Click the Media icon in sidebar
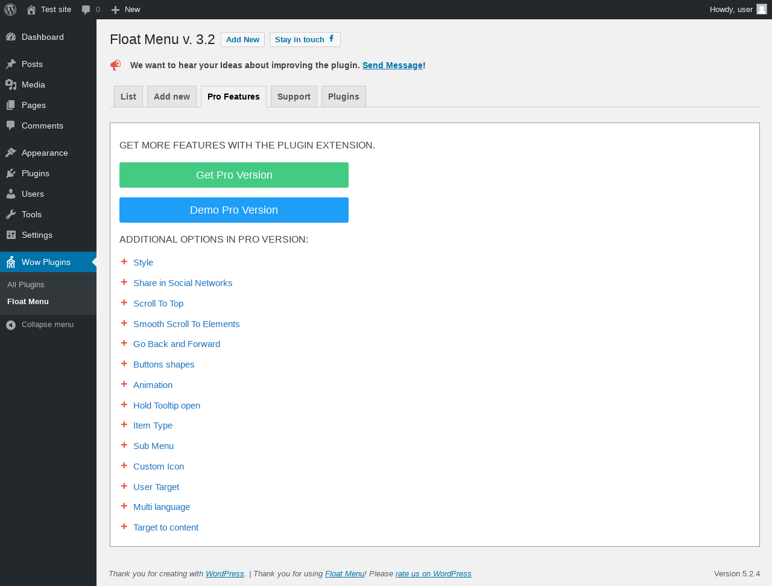 pos(11,84)
